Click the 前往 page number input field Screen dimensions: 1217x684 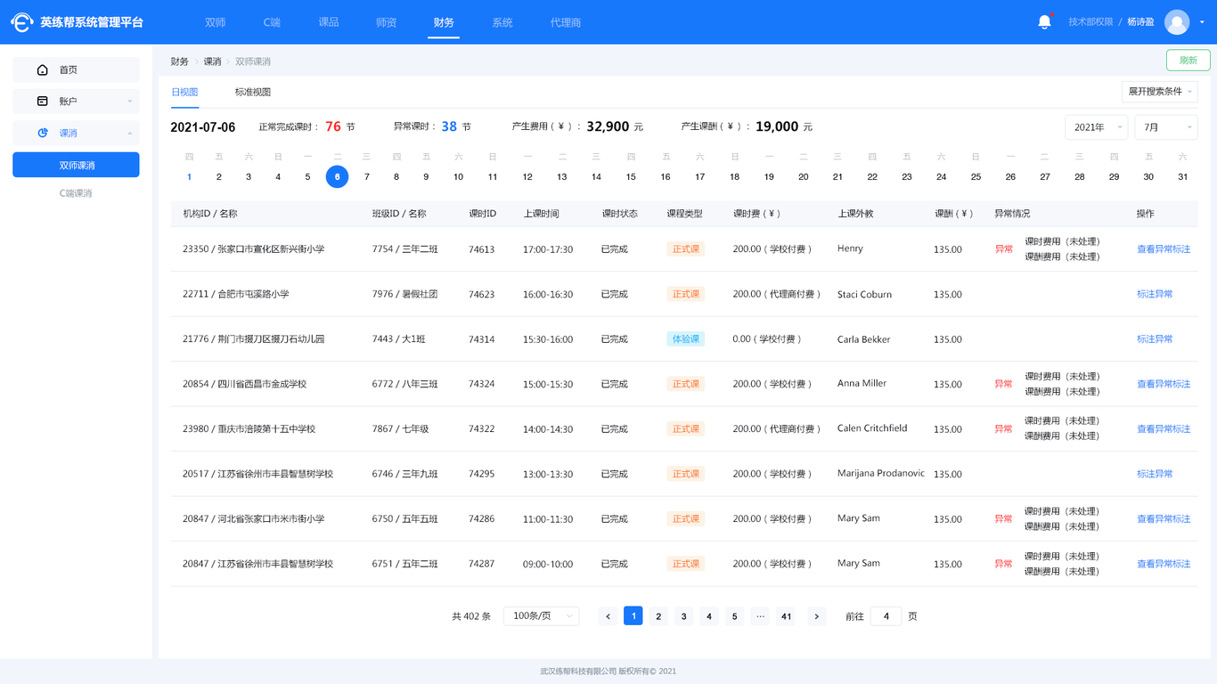coord(886,616)
